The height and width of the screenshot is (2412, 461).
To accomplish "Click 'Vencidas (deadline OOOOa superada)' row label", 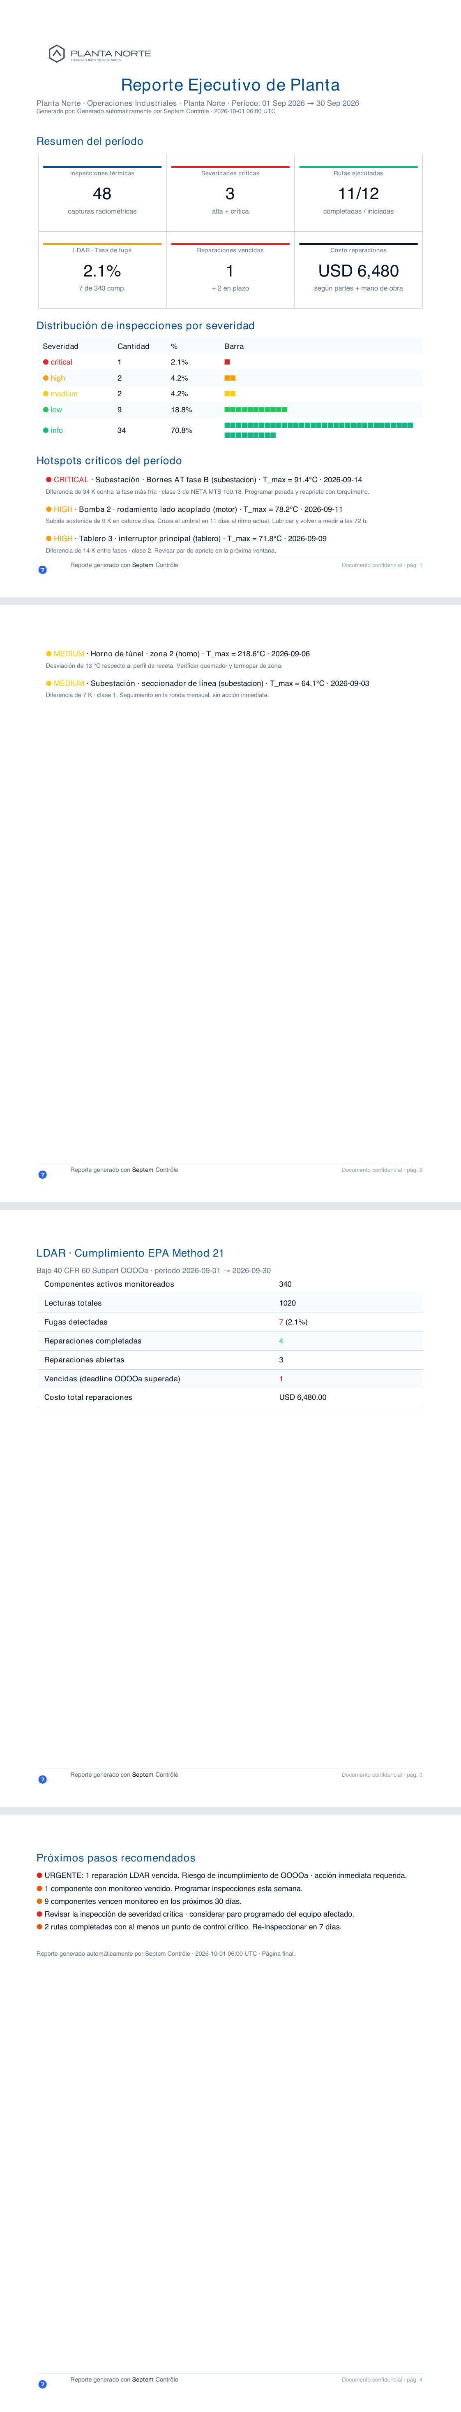I will tap(112, 1378).
